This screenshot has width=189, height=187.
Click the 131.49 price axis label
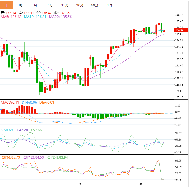click(179, 66)
